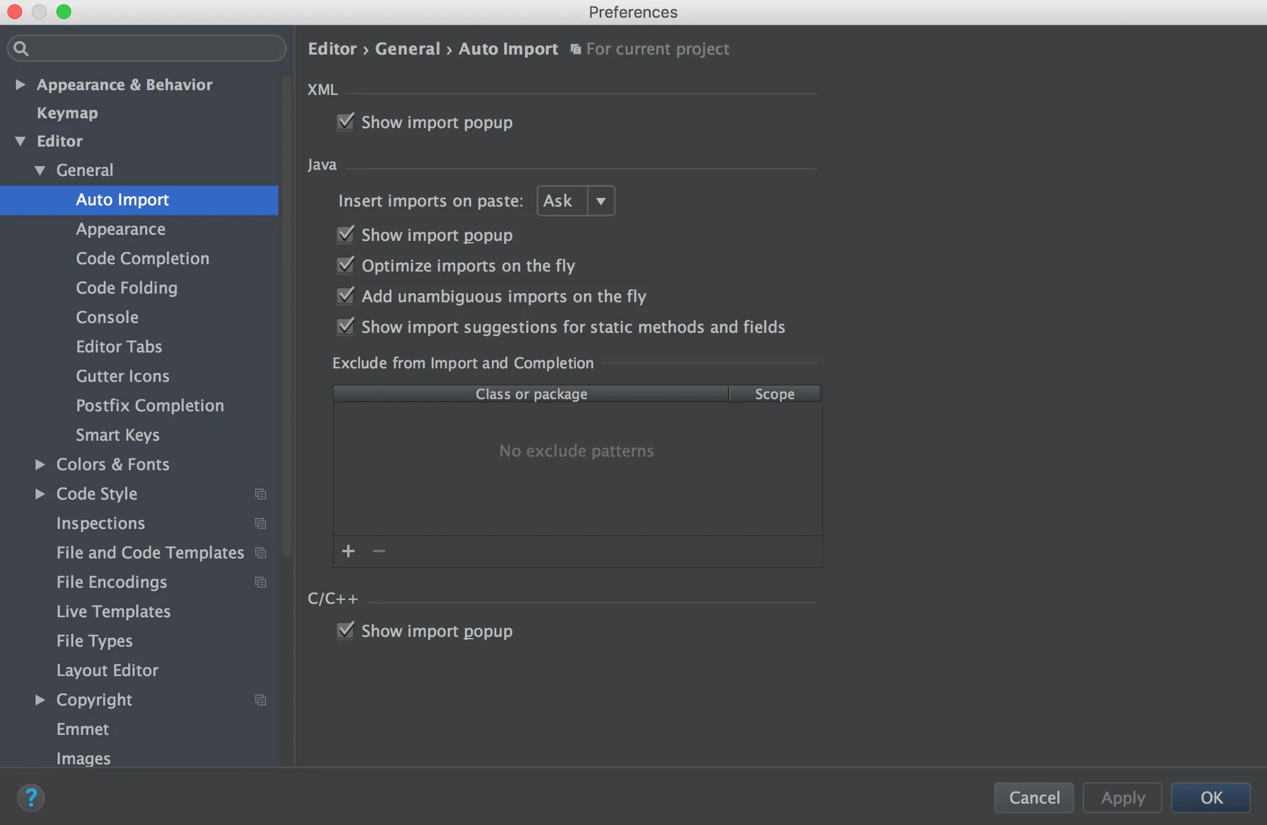Click project-level icon beside Code Style
Screen dimensions: 1267x825
[261, 494]
